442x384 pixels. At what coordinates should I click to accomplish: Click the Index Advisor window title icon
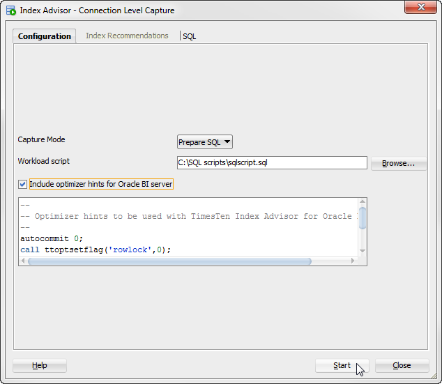[x=11, y=10]
